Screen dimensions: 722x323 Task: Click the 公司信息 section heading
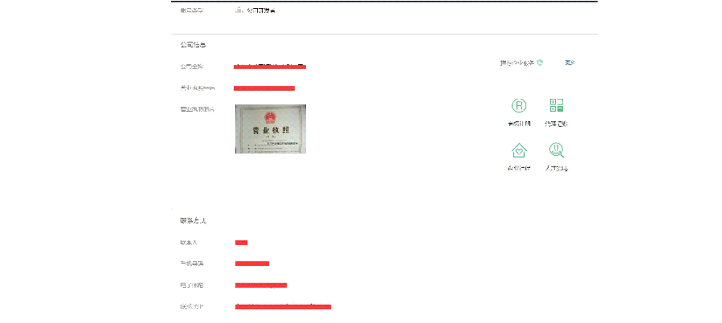[x=193, y=45]
